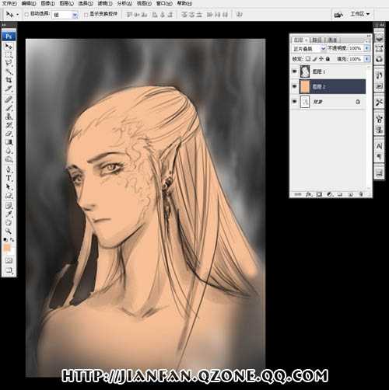Viewport: 389px width, 390px height.
Task: Select the Horizontal Type tool
Action: point(9,178)
